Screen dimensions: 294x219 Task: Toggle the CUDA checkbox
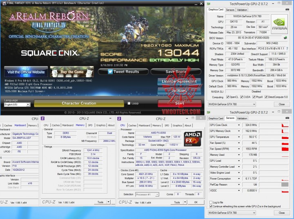tap(241, 97)
